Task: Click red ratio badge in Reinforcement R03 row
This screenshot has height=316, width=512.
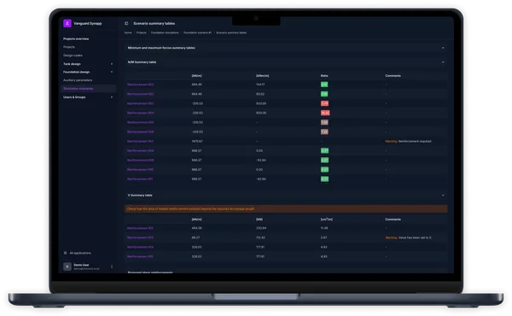Action: tap(324, 103)
